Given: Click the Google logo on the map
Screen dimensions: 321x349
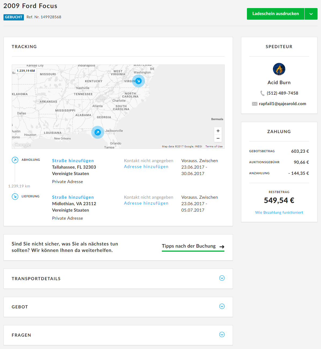Looking at the screenshot, I should pos(22,145).
